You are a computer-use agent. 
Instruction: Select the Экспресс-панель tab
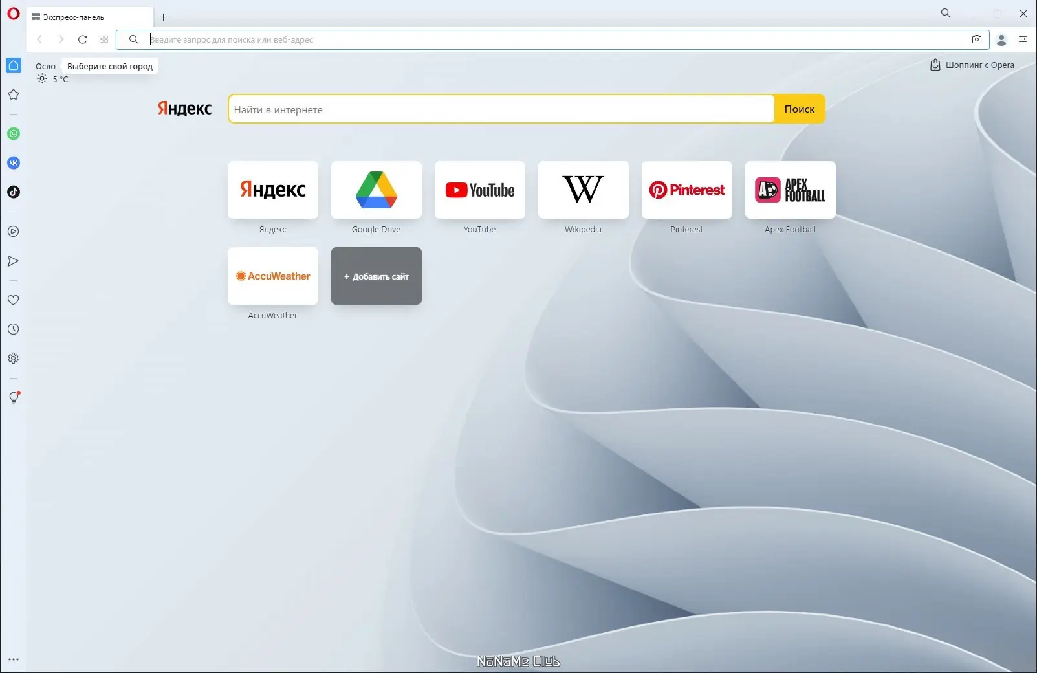tap(90, 17)
